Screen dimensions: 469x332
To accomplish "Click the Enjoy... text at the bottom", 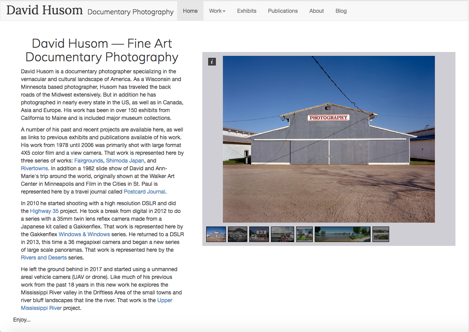I will point(22,320).
